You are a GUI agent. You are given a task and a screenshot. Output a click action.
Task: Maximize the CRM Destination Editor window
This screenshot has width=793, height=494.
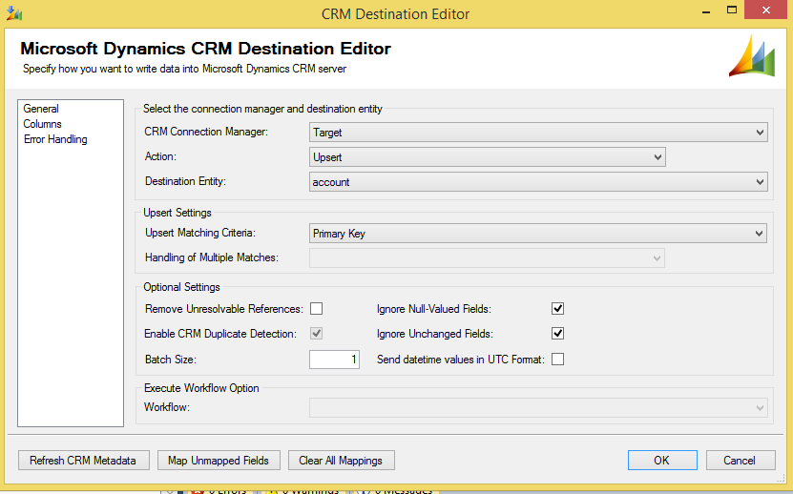click(x=731, y=10)
